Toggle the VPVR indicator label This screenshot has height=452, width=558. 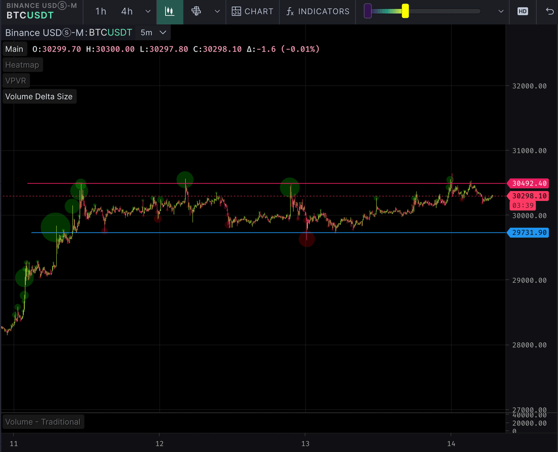(16, 81)
